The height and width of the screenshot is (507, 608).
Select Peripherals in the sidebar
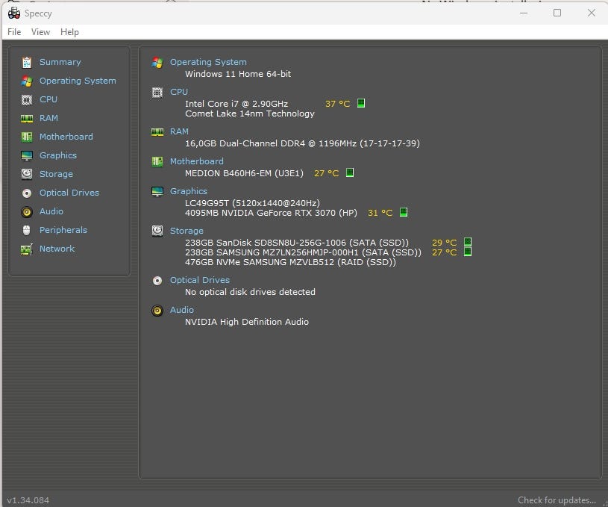63,230
